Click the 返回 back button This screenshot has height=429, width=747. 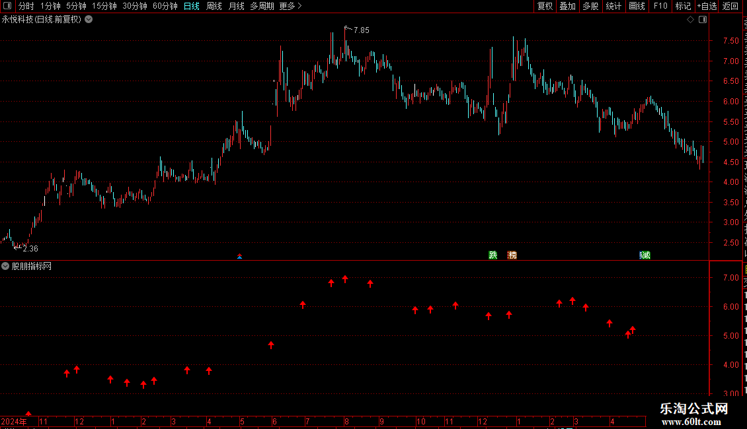pos(730,6)
